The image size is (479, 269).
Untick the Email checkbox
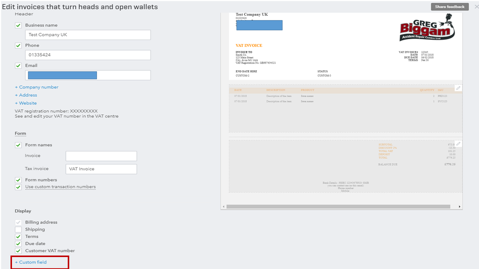[x=18, y=66]
